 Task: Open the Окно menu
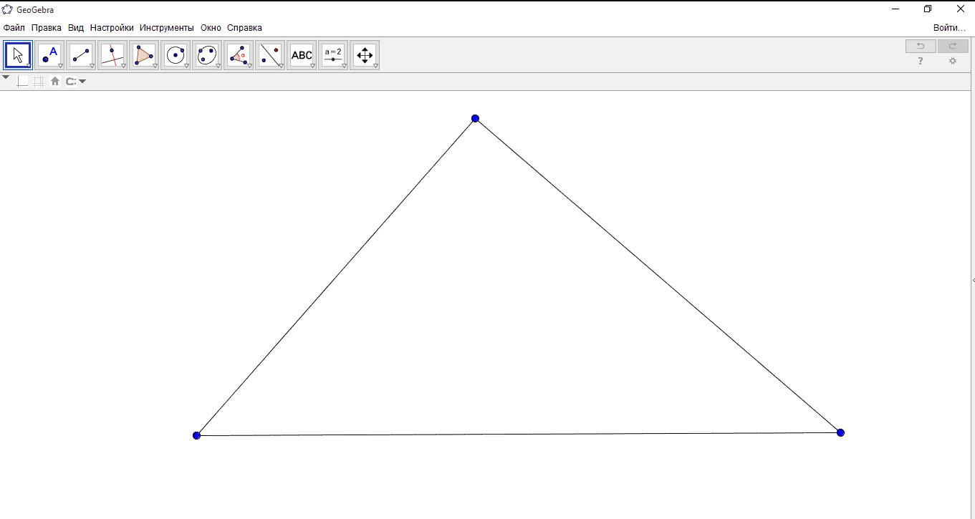pos(211,28)
